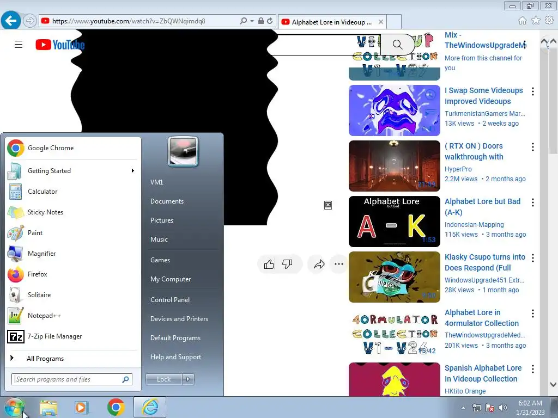Launch Firefox from the Start menu

[x=73, y=274]
